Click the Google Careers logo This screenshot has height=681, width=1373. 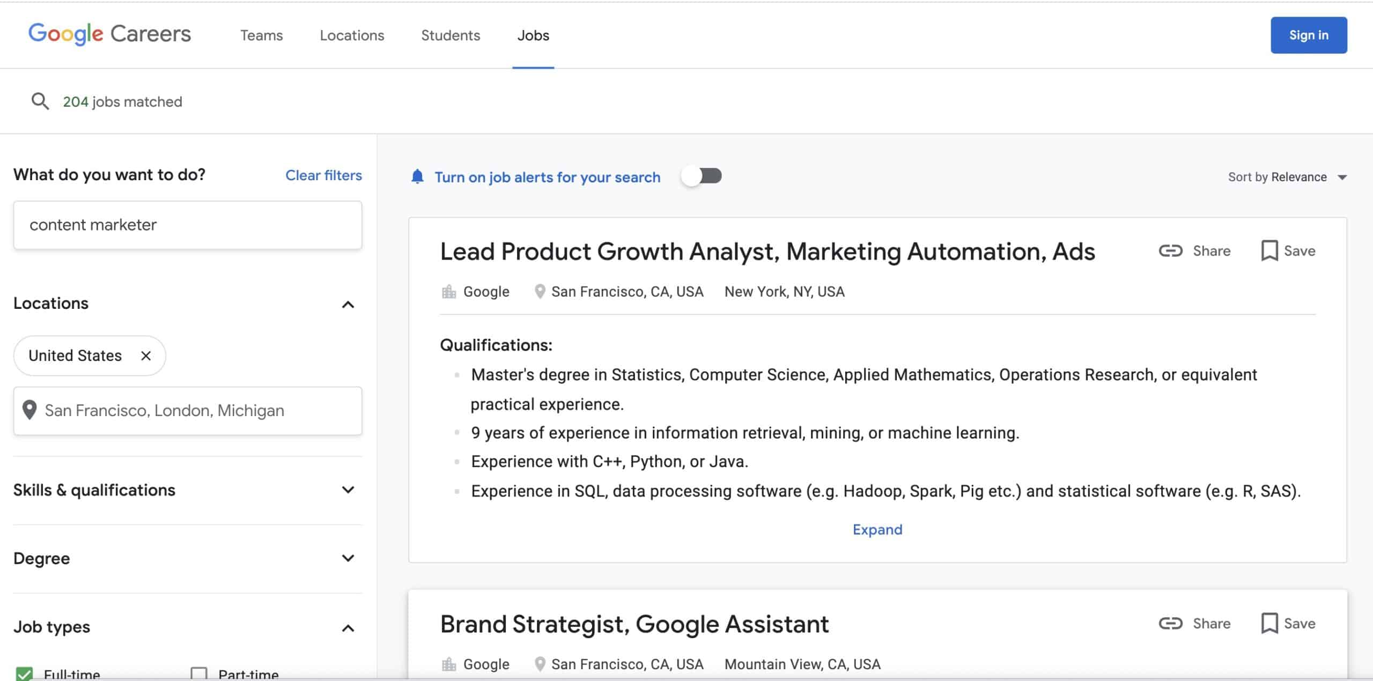click(x=109, y=34)
